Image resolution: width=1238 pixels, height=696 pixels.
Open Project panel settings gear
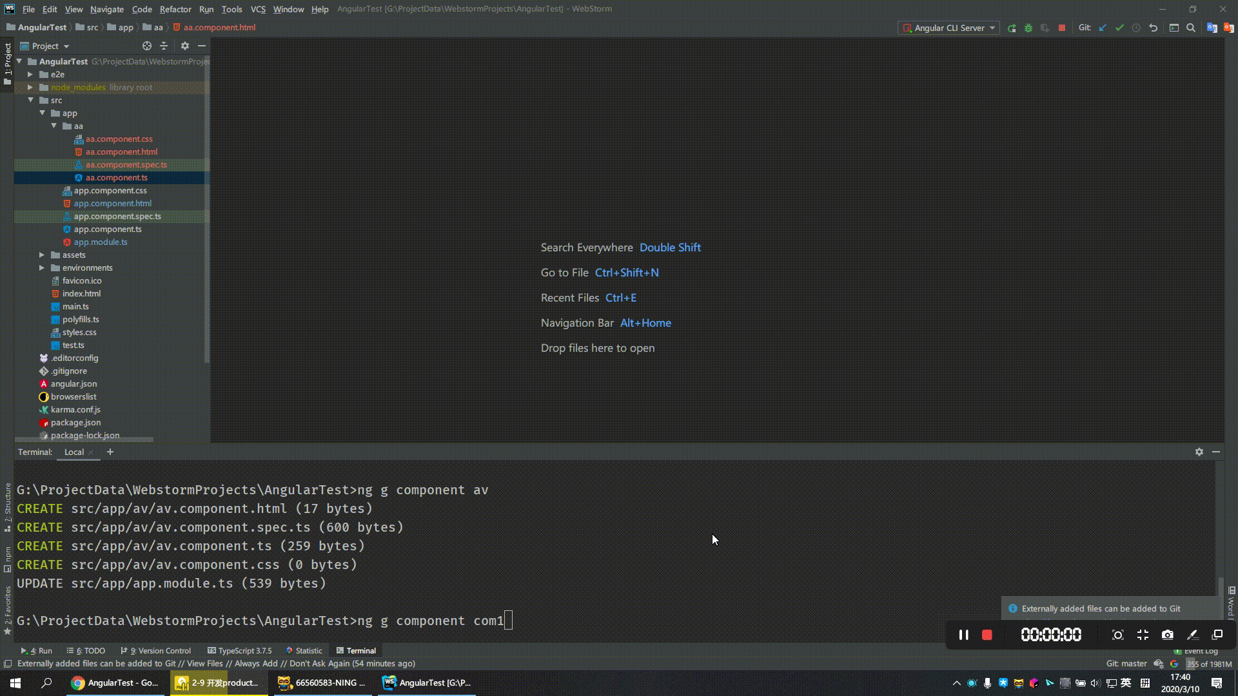(x=185, y=46)
